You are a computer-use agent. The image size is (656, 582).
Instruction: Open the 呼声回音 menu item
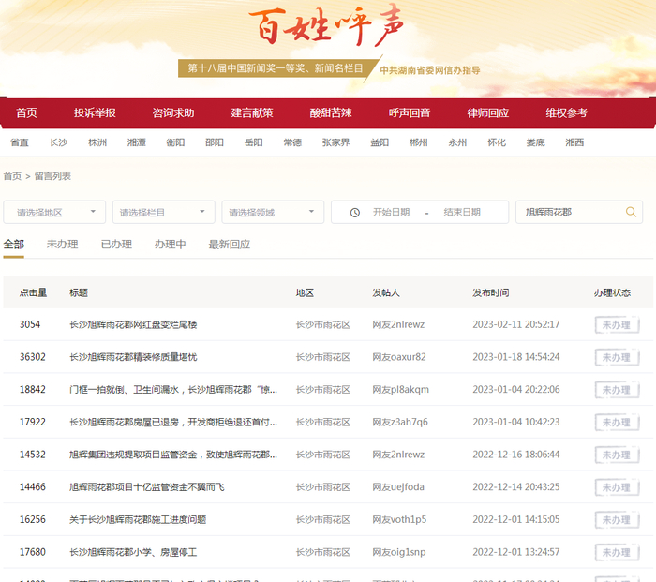click(x=410, y=113)
